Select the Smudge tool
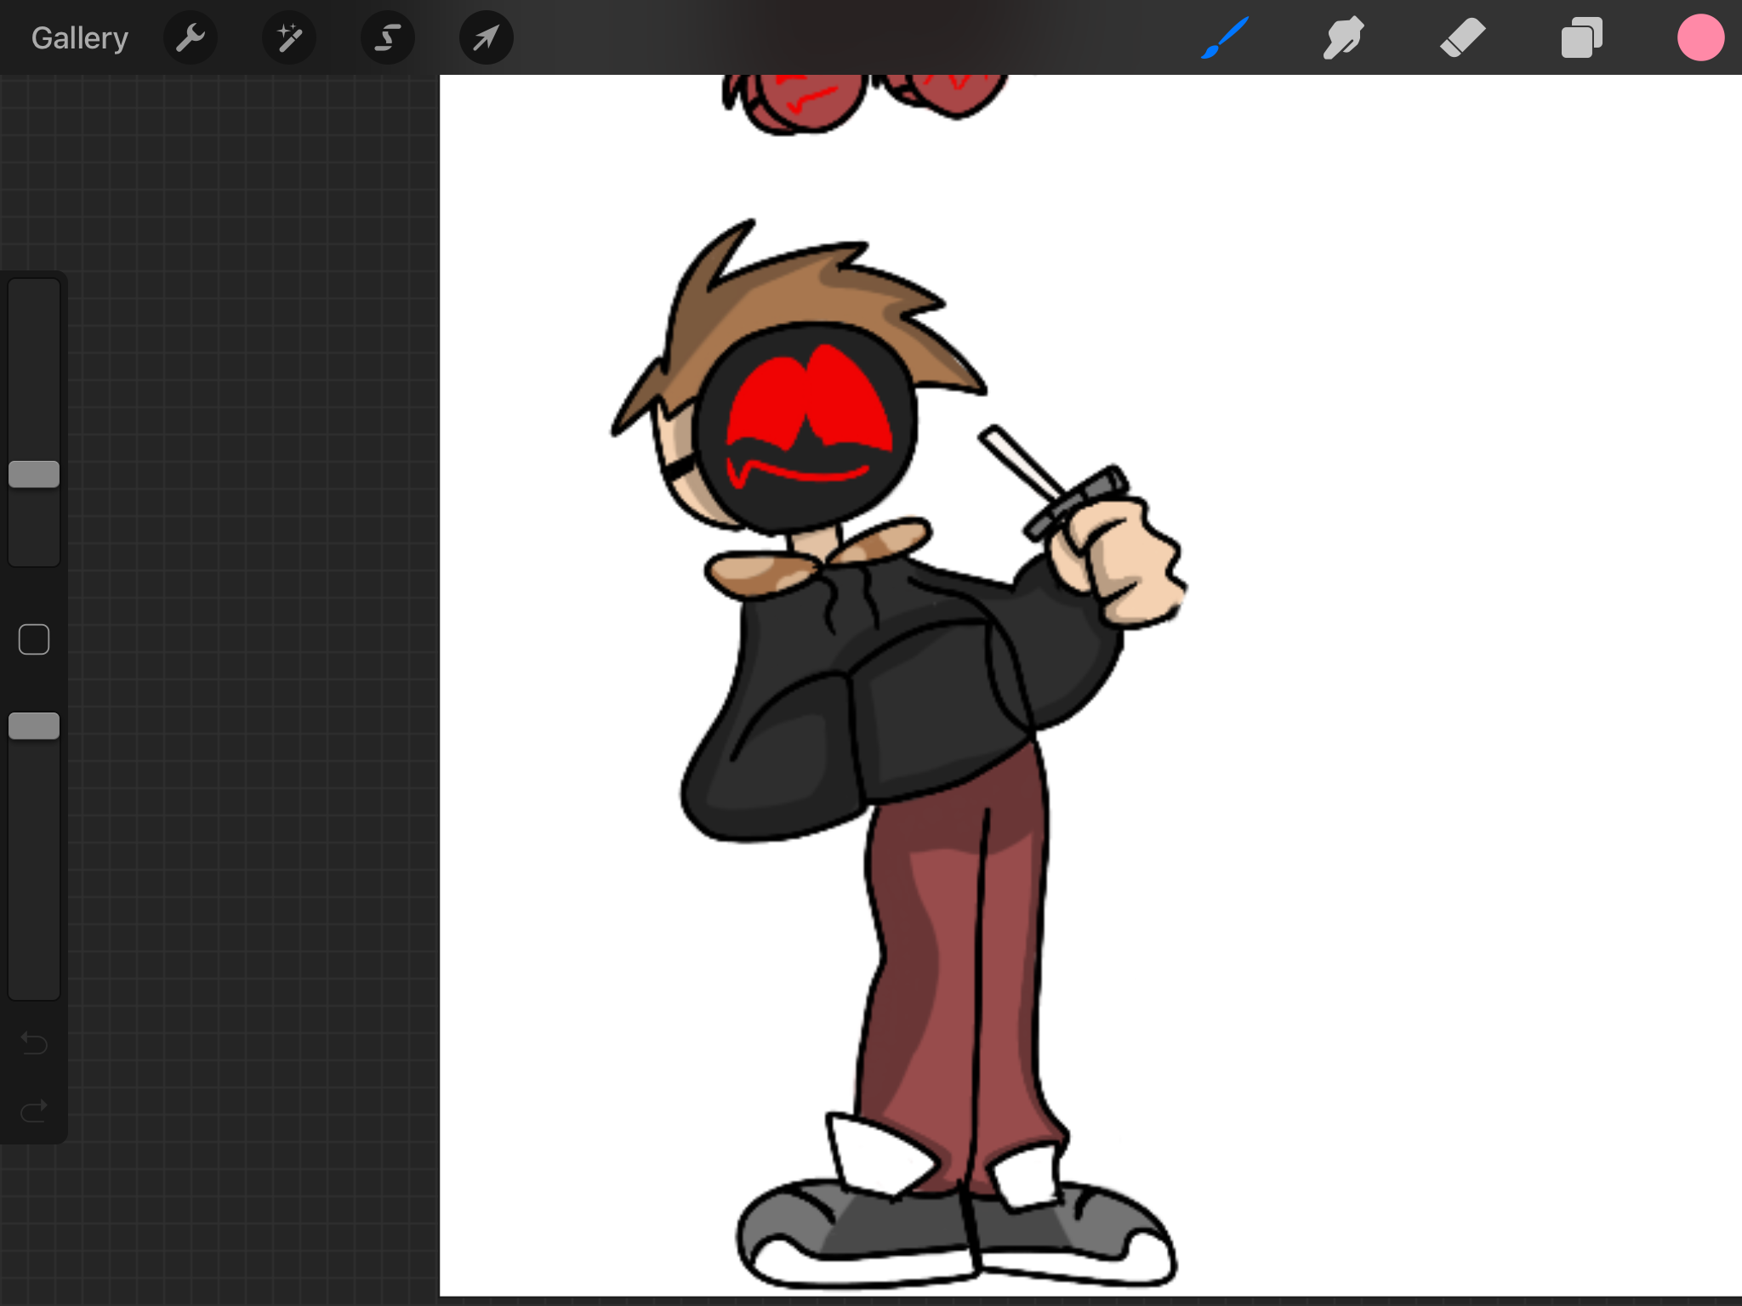The height and width of the screenshot is (1306, 1742). 1343,38
